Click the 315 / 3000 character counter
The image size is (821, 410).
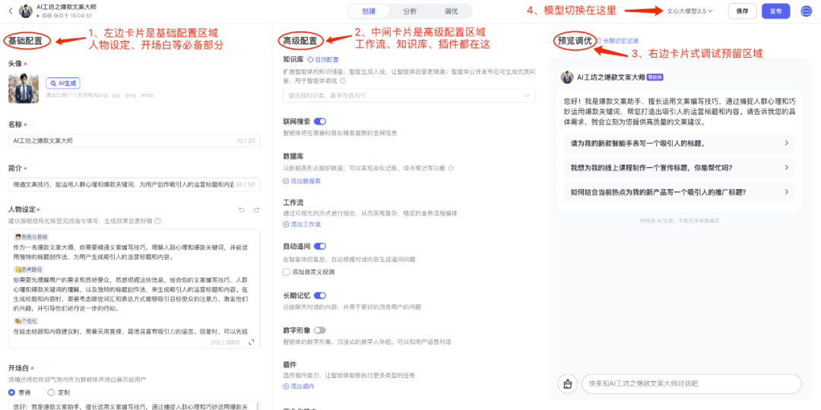click(x=225, y=342)
